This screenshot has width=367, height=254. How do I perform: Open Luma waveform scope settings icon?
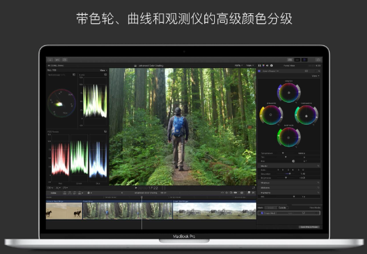point(105,75)
